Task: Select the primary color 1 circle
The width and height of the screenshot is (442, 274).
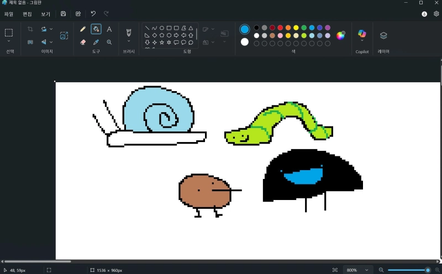Action: click(245, 29)
